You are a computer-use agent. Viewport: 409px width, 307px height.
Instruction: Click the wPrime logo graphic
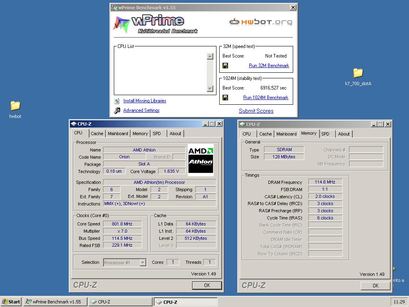tap(155, 24)
